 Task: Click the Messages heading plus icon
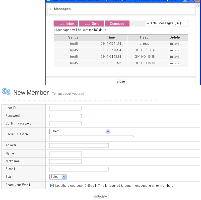point(51,9)
